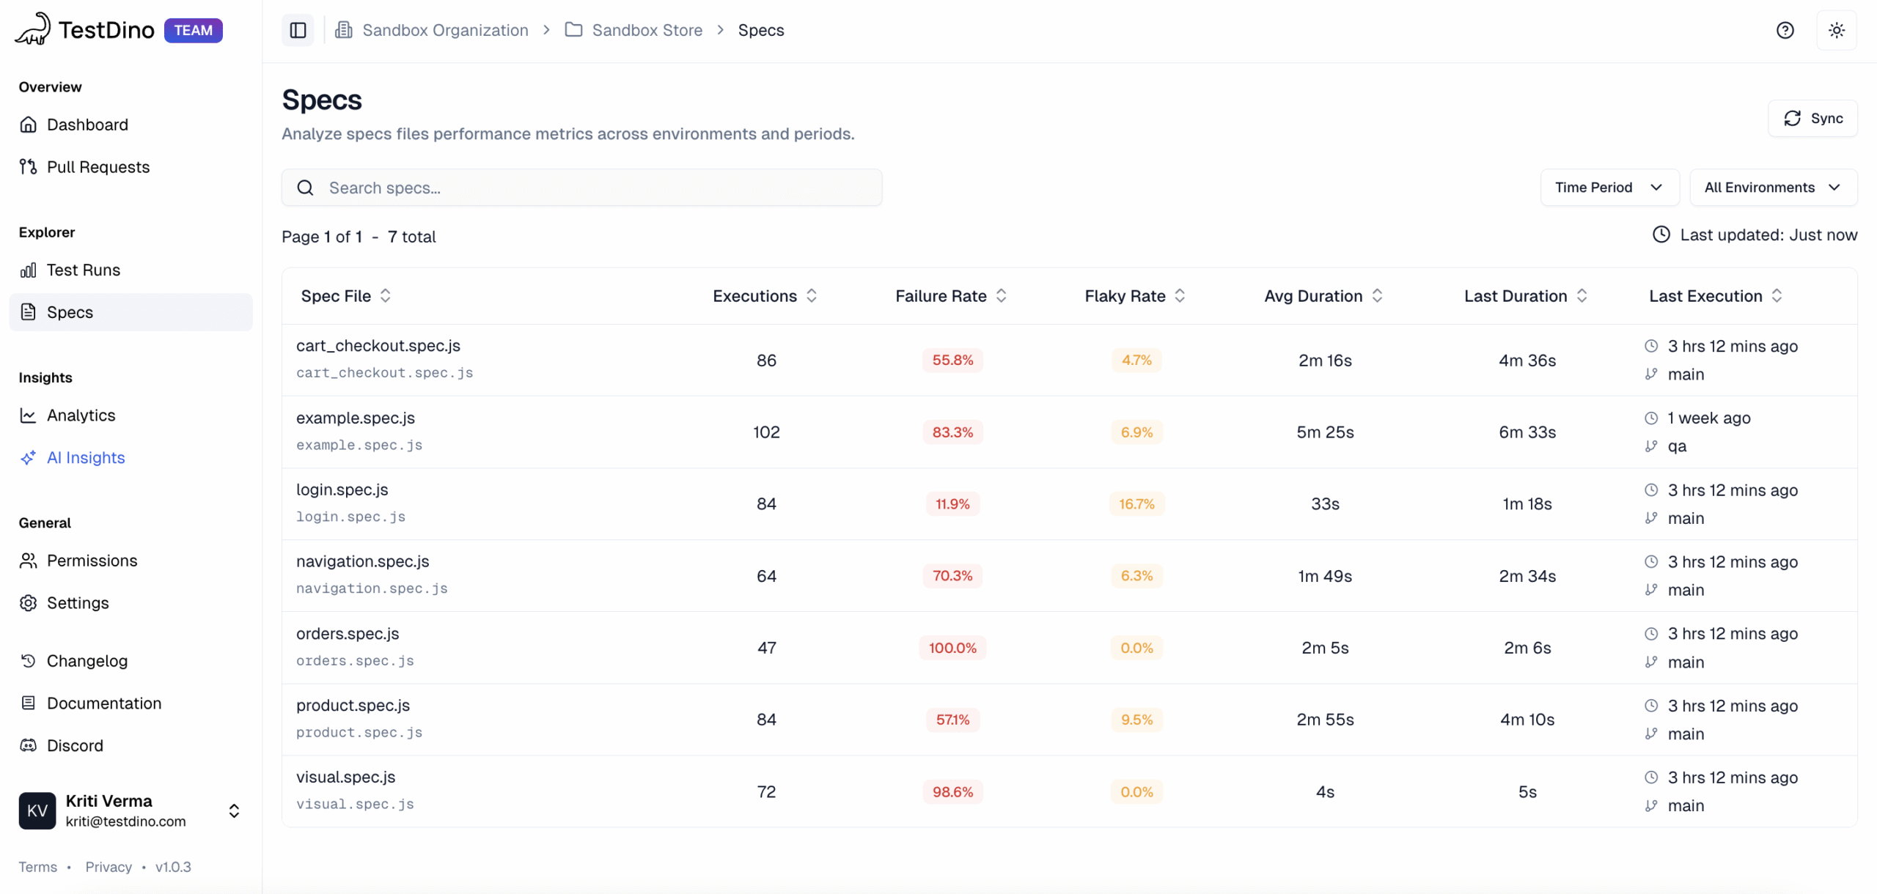The width and height of the screenshot is (1877, 894).
Task: Open the Time Period dropdown
Action: coord(1609,188)
